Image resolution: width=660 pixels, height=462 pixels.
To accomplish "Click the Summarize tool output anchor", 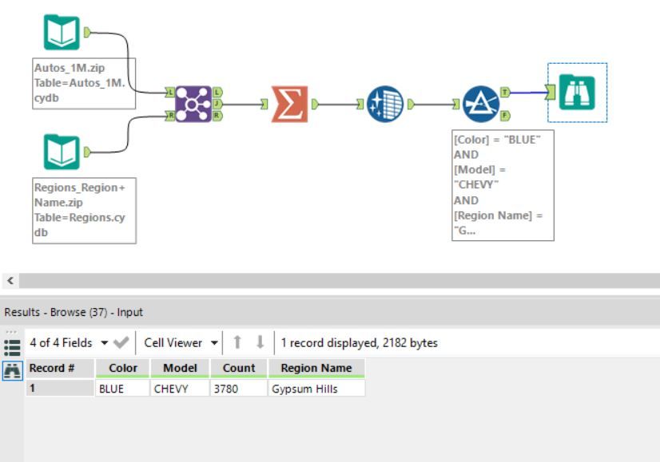I will tap(315, 104).
